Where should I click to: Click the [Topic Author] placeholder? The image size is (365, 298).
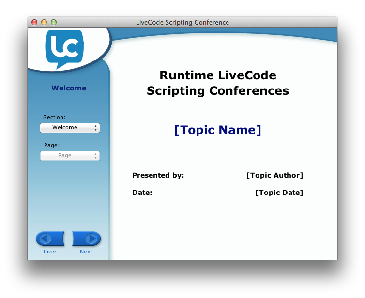274,175
